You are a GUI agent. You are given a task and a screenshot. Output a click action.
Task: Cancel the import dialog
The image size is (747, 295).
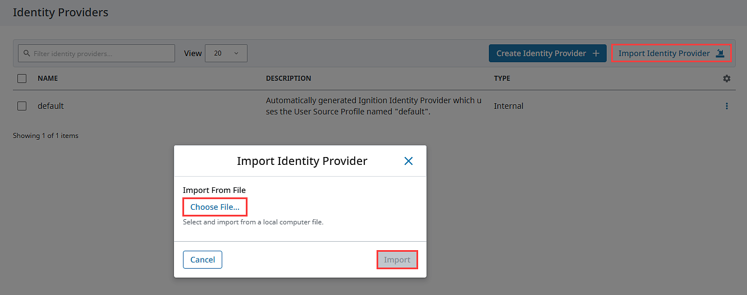pos(203,260)
